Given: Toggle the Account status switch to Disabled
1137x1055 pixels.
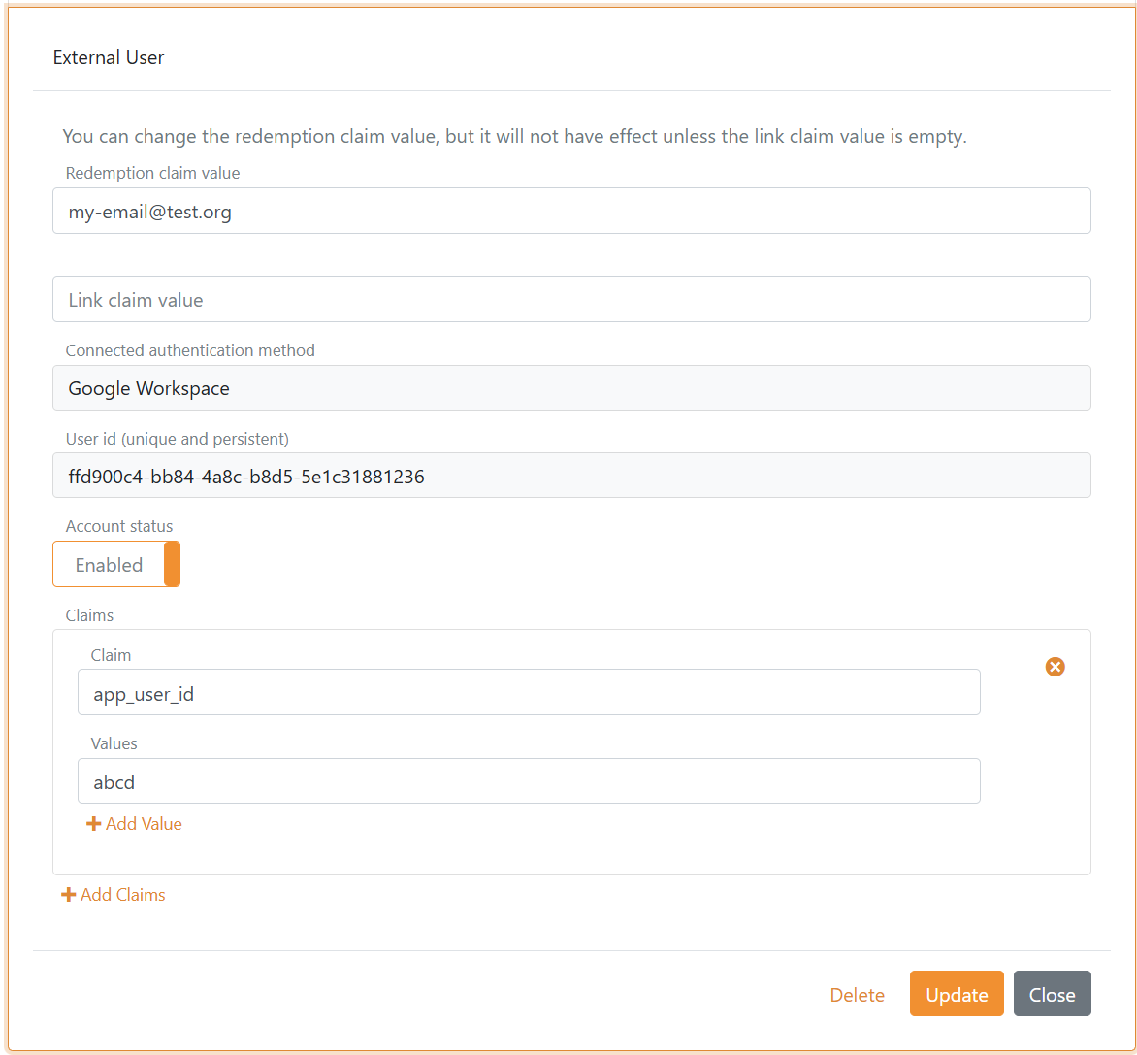Looking at the screenshot, I should (116, 564).
